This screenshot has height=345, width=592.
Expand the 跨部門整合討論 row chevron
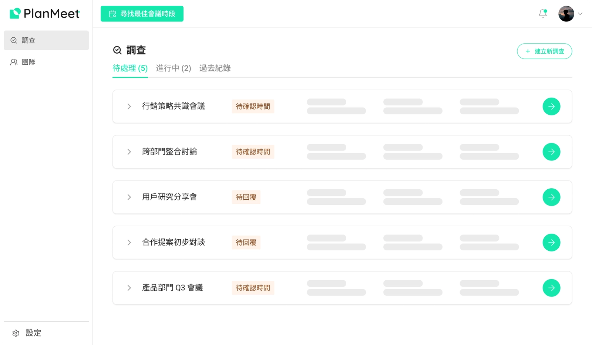(129, 152)
